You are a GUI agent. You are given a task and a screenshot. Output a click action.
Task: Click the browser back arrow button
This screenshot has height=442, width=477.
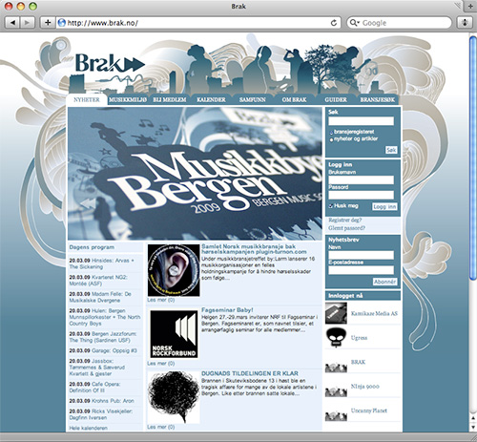click(x=12, y=23)
